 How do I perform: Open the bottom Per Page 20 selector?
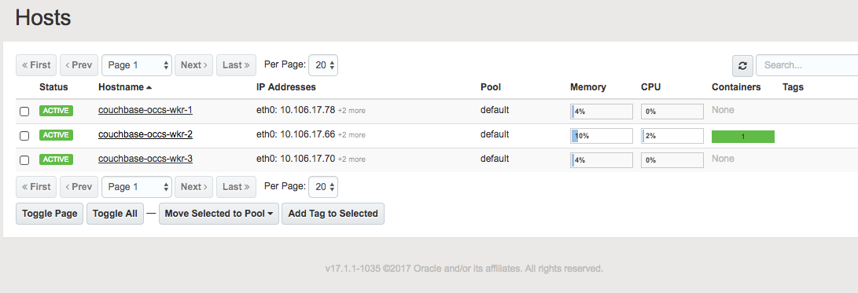pos(323,187)
